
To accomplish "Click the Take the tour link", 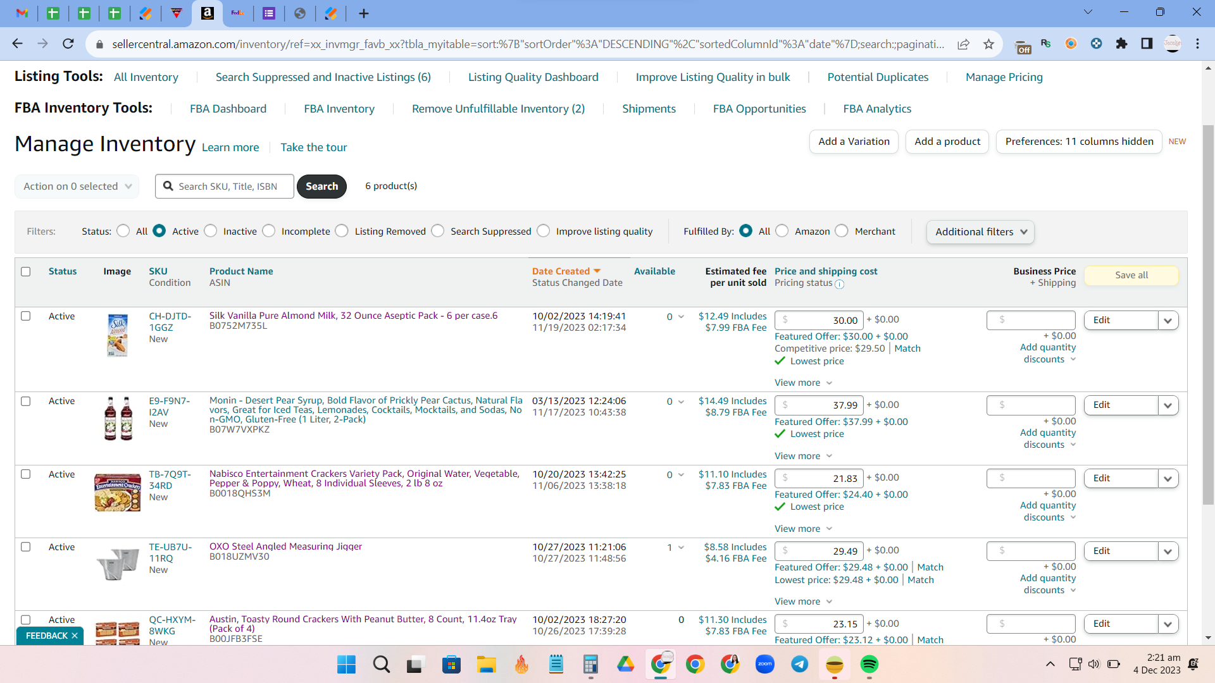I will coord(314,147).
